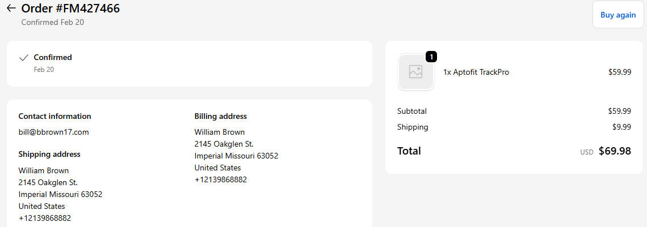Image resolution: width=647 pixels, height=227 pixels.
Task: Select the Aptofit TrackPro product name
Action: 476,72
